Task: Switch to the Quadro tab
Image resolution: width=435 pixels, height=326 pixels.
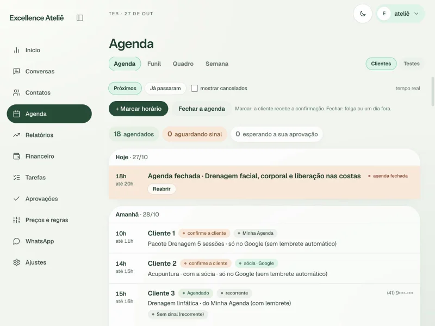Action: click(183, 64)
